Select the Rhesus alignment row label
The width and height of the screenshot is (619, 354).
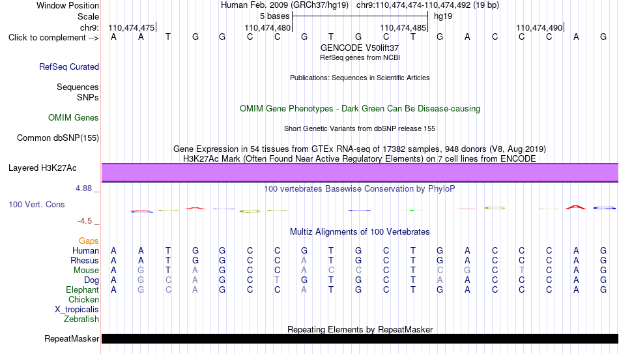click(85, 261)
